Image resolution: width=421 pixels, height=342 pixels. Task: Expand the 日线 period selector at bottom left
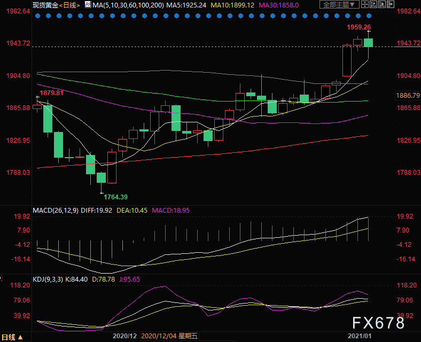12,337
